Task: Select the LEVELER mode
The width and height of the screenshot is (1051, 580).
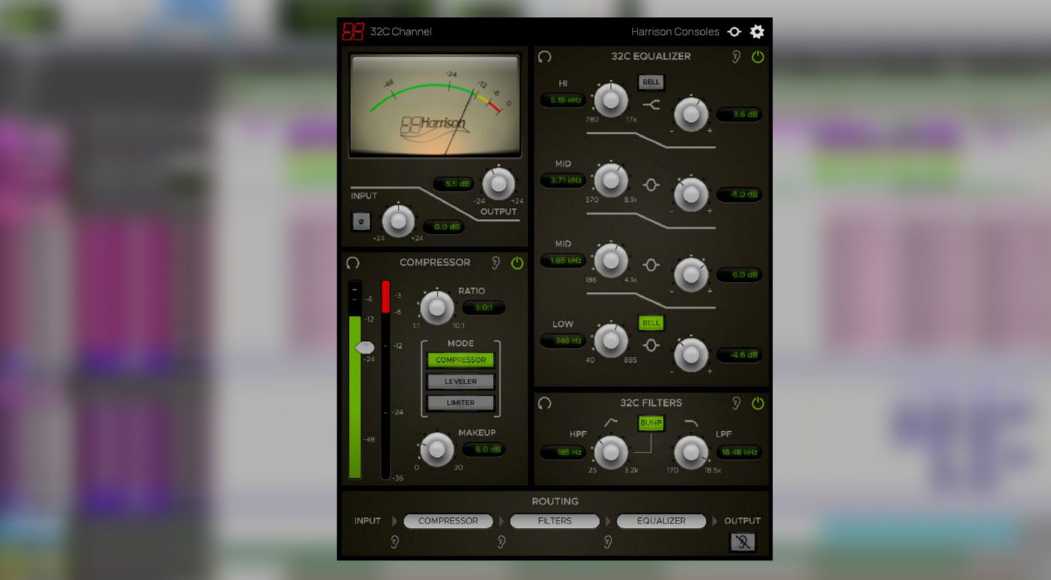Action: coord(461,381)
